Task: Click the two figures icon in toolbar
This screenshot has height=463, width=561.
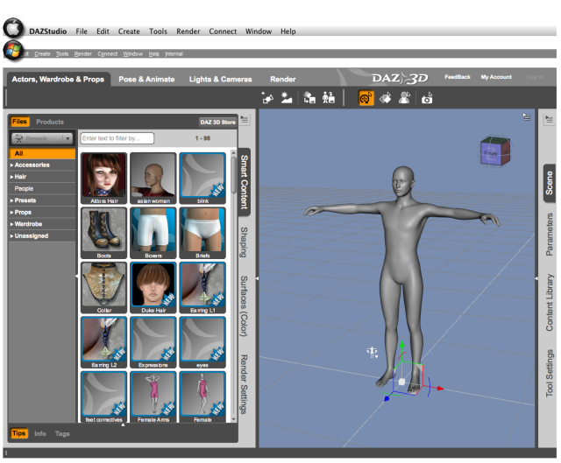Action: pyautogui.click(x=329, y=98)
